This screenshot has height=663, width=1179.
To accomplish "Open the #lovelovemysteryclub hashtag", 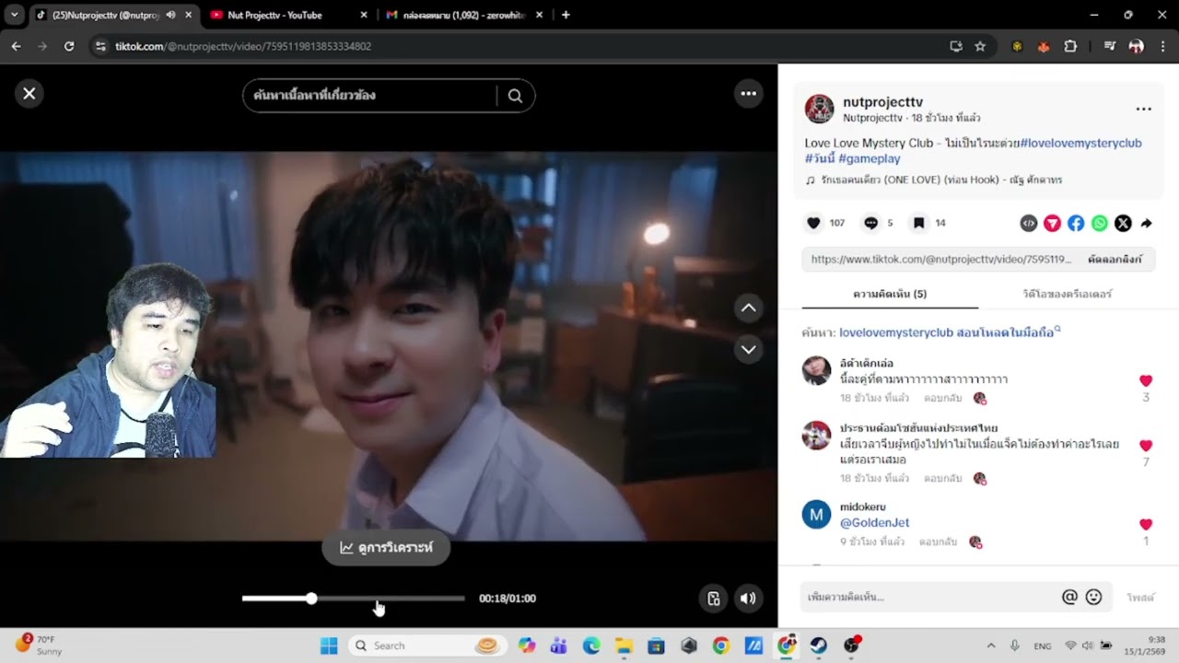I will [x=1080, y=143].
